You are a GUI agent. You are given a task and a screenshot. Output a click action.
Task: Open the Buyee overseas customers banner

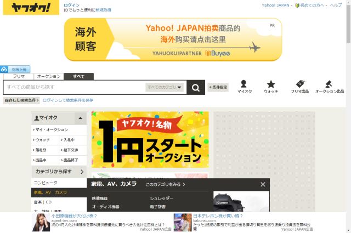pos(173,38)
